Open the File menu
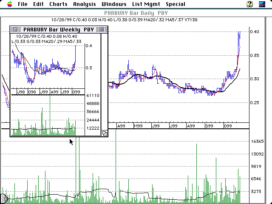Image resolution: width=272 pixels, height=204 pixels. click(23, 4)
